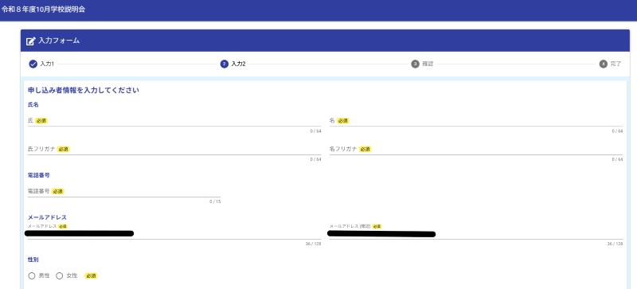The image size is (637, 289).
Task: Click the 入力2 step label
Action: coord(238,64)
